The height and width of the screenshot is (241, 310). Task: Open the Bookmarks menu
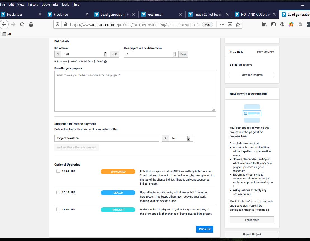pos(50,4)
